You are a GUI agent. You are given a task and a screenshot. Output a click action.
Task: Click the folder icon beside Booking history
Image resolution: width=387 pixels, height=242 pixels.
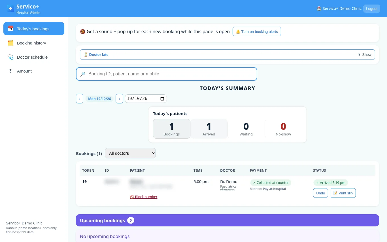click(x=10, y=43)
